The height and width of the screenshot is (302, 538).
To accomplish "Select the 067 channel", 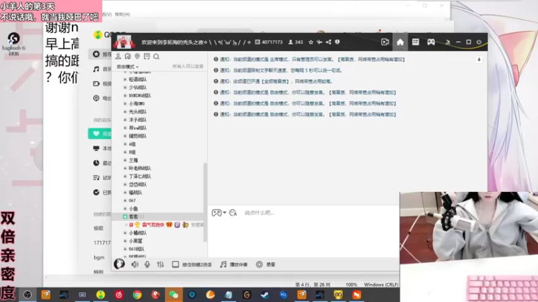I will 132,201.
